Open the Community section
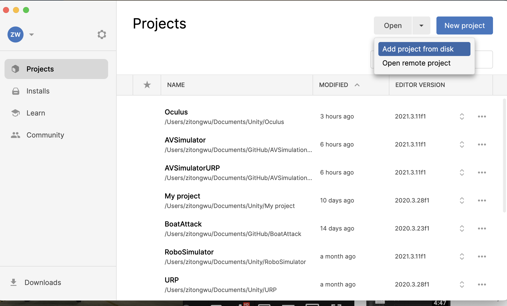The height and width of the screenshot is (306, 507). point(45,135)
